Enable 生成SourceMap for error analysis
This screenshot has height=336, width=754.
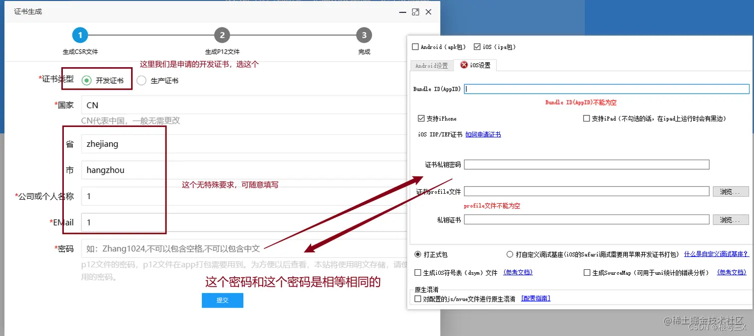(587, 272)
